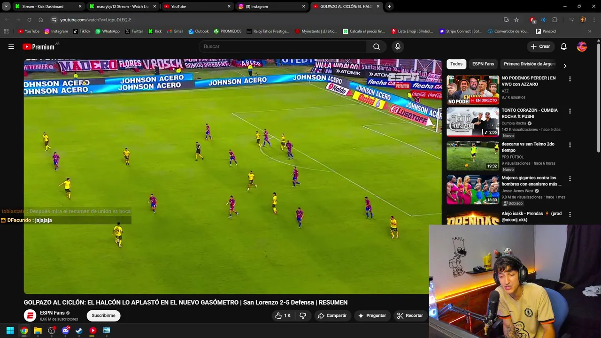This screenshot has height=338, width=601.
Task: Click the page vertical scrollbar
Action: pos(598,98)
